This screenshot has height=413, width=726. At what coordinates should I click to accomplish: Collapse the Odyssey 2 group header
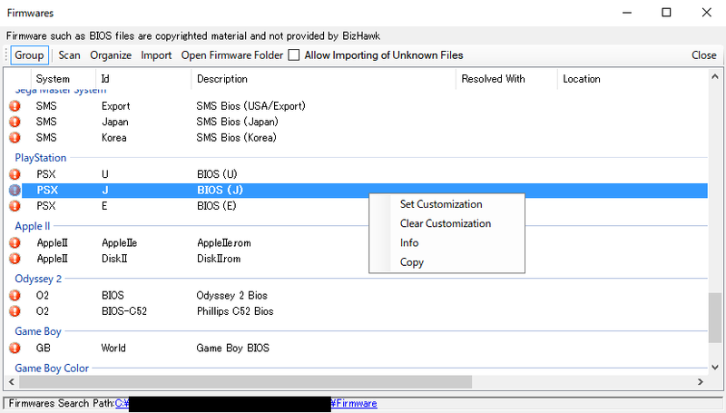coord(38,279)
